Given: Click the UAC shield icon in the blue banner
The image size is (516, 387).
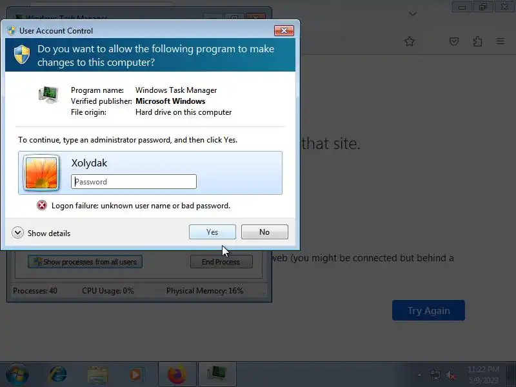Looking at the screenshot, I should click(x=22, y=54).
